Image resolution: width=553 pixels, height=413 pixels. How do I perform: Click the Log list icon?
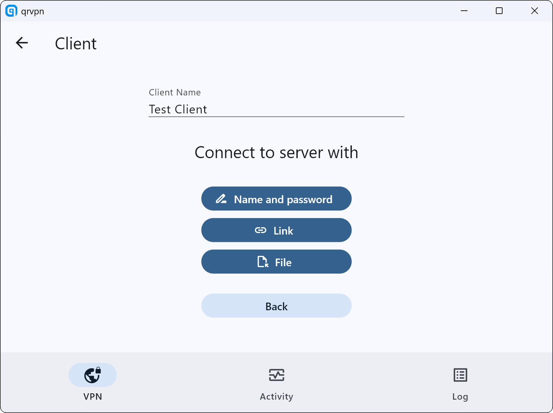click(x=460, y=375)
